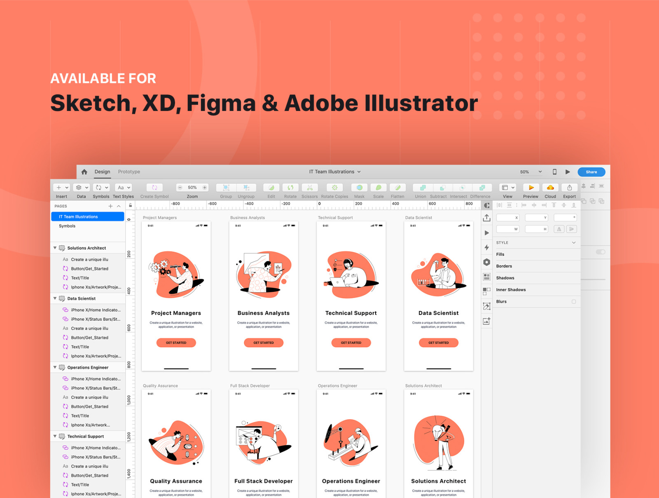Click the mobile device preview icon
This screenshot has width=659, height=498.
click(554, 172)
